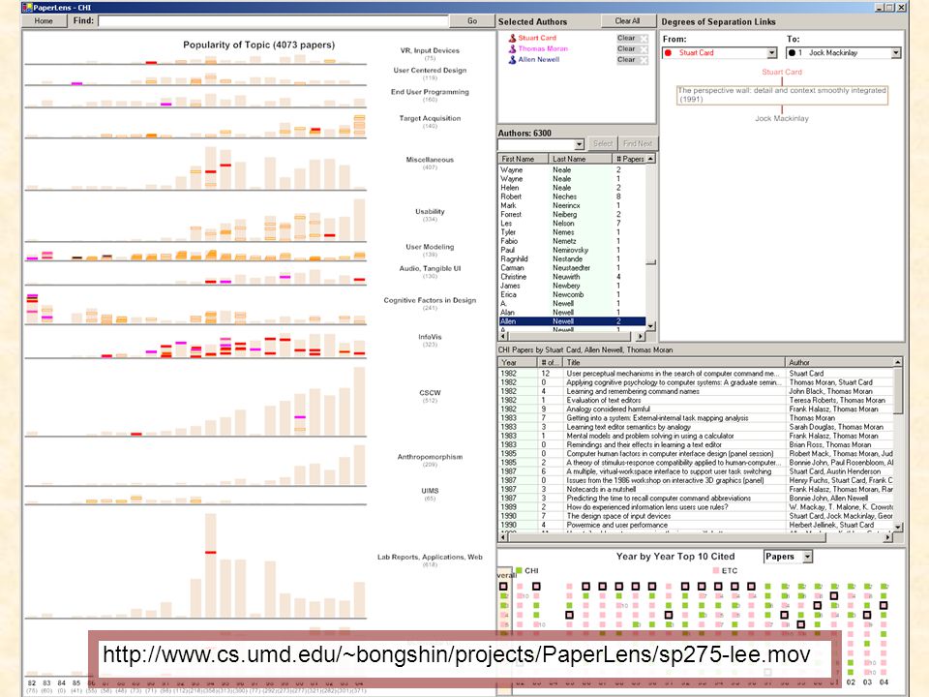Sort papers by Title column
The width and height of the screenshot is (929, 697).
tap(674, 363)
